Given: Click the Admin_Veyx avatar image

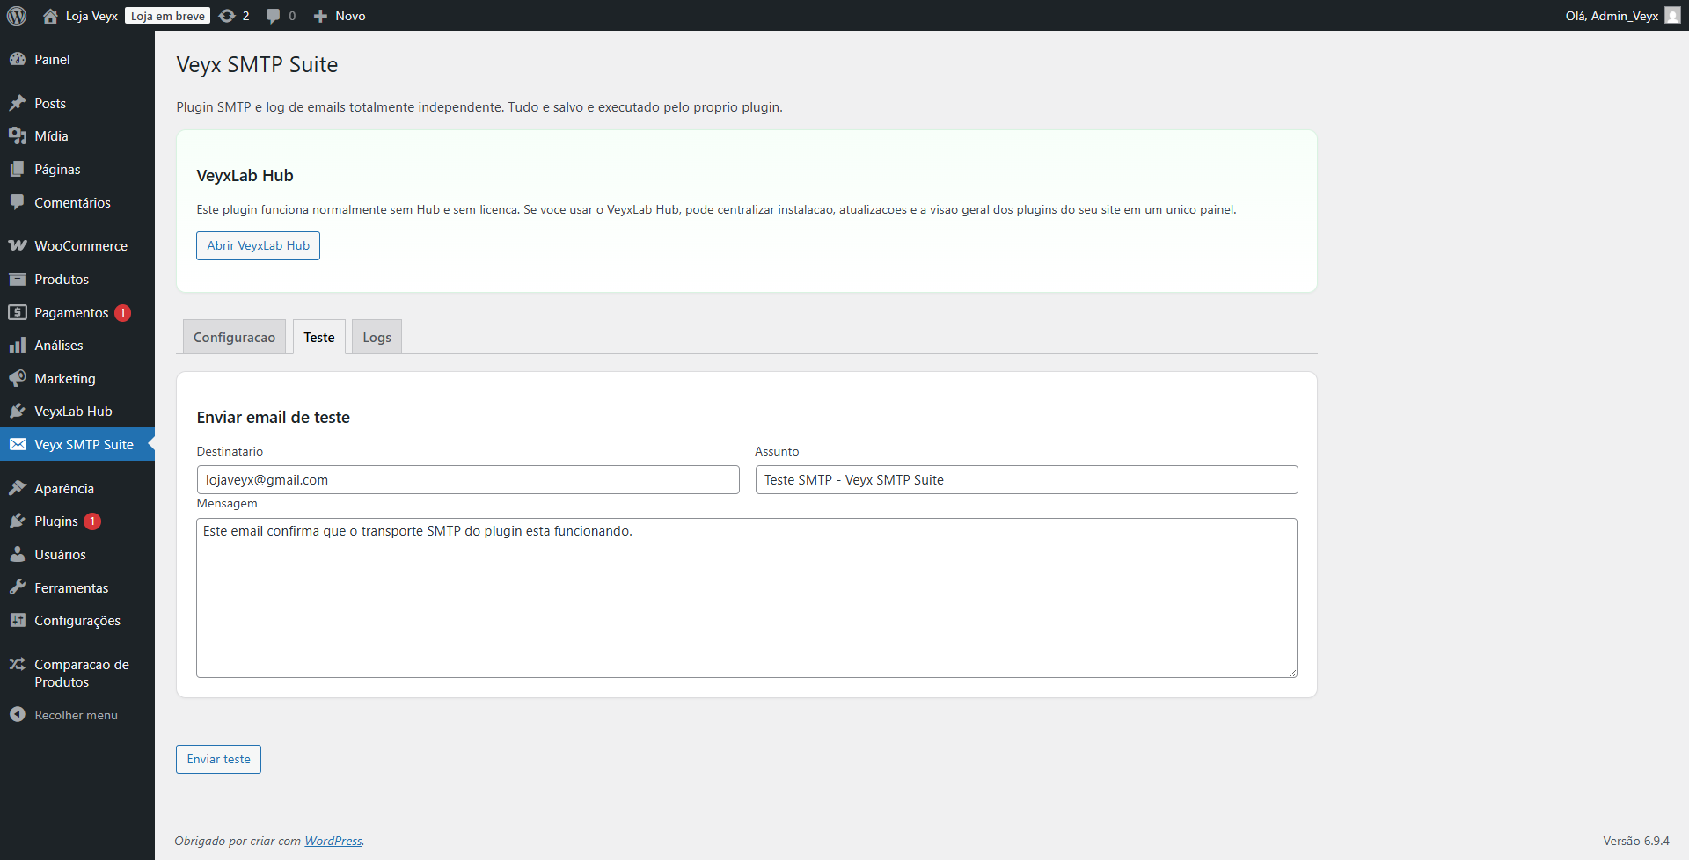Looking at the screenshot, I should (x=1672, y=16).
